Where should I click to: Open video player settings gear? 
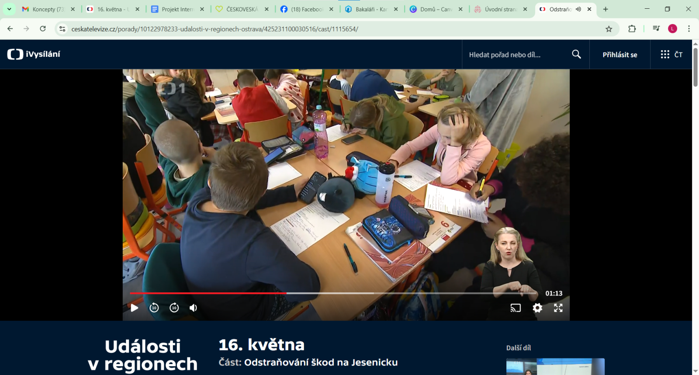coord(537,308)
